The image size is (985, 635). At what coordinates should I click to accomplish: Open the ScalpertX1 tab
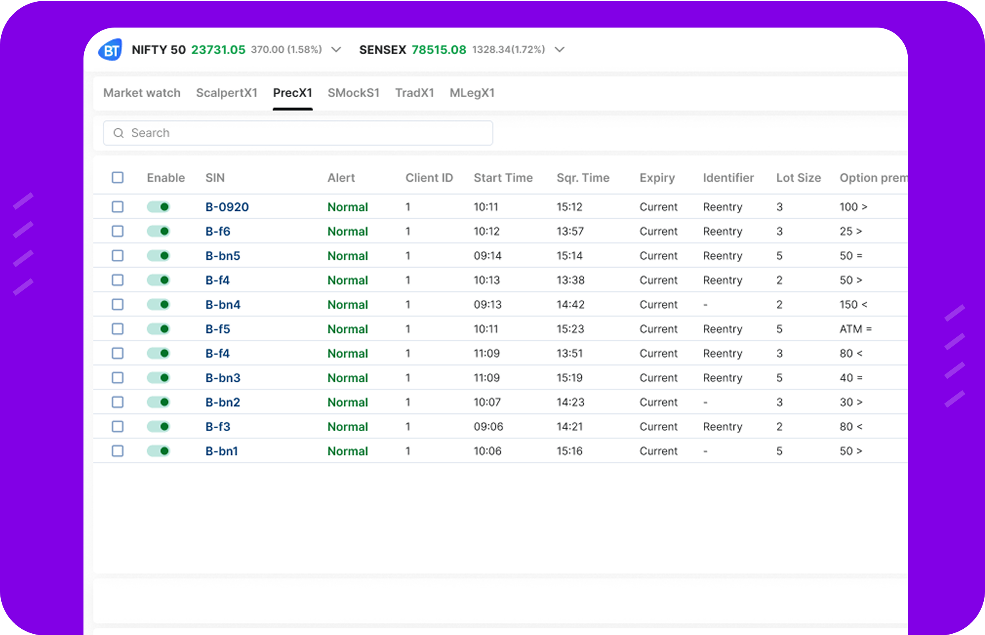point(227,93)
